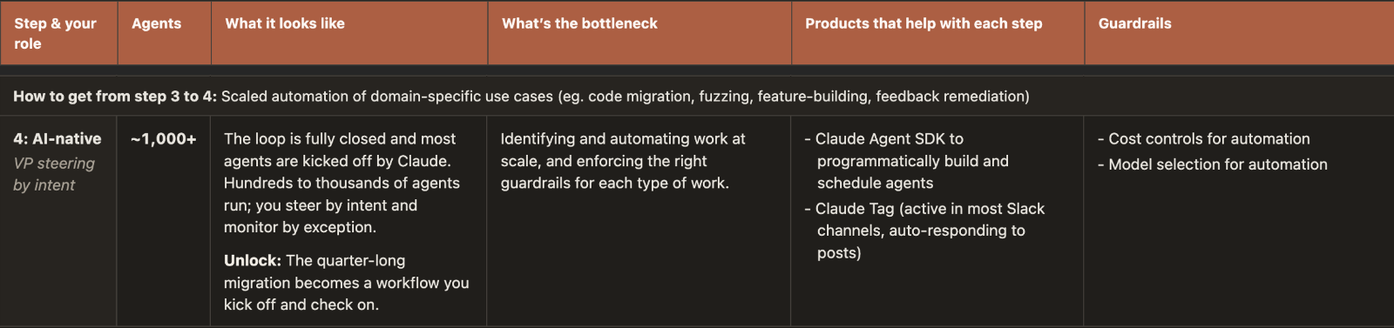Click the 'VP steering by intent' role text
Viewport: 1394px width, 328px height.
tap(54, 174)
